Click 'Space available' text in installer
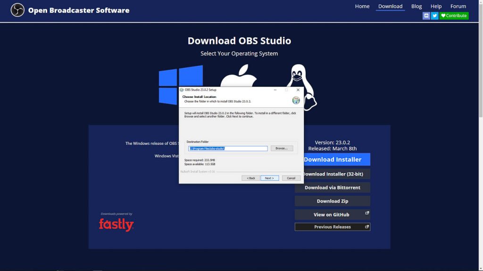 tap(200, 164)
